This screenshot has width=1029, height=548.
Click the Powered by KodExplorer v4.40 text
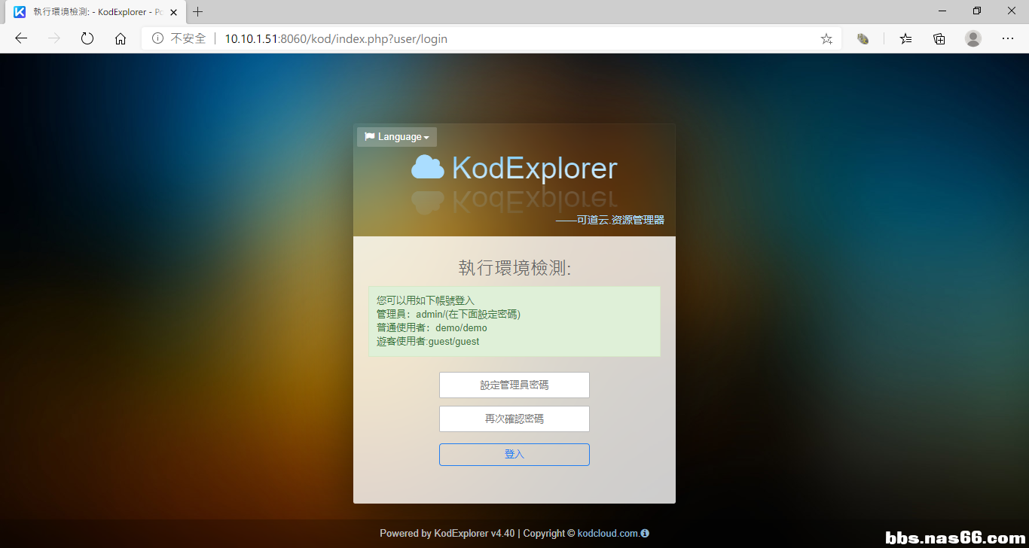pos(447,533)
